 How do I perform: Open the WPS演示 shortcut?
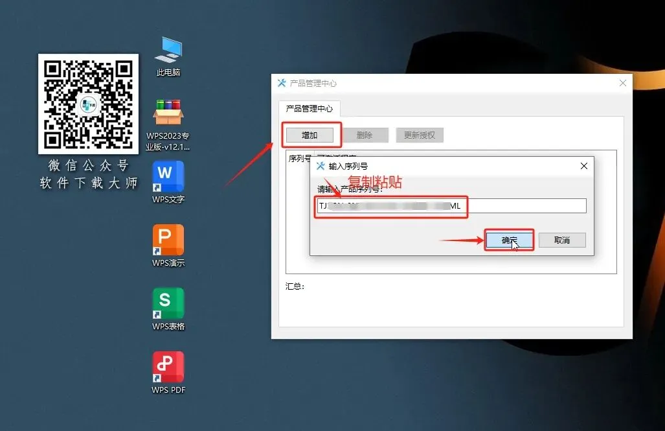pyautogui.click(x=168, y=246)
